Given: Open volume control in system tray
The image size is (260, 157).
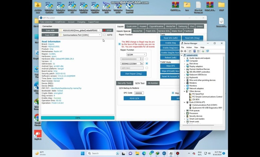Looking at the screenshot, I should tap(209, 153).
